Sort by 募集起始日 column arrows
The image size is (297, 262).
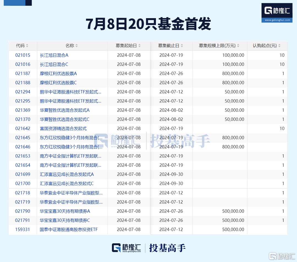[139, 46]
